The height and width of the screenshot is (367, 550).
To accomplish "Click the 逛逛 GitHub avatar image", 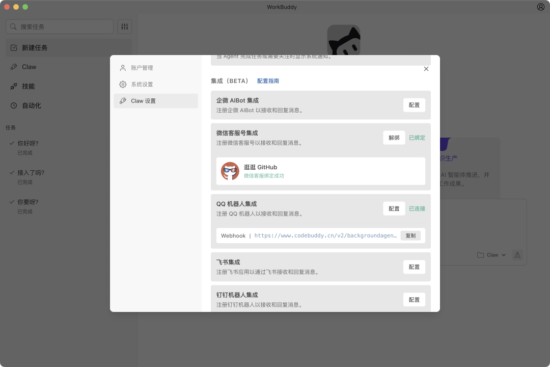I will click(x=230, y=171).
